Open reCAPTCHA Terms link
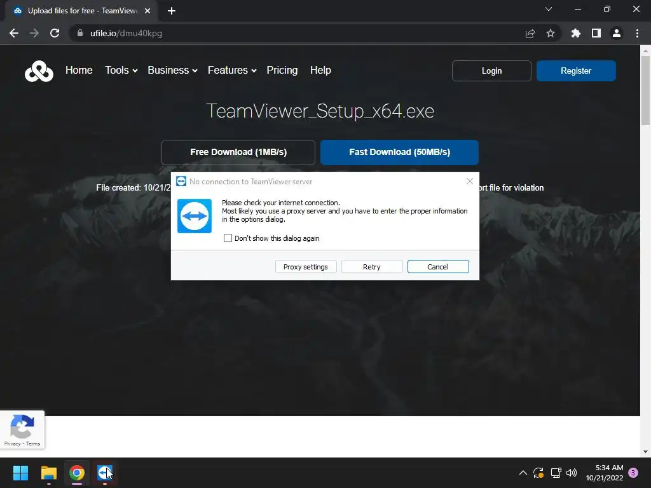Viewport: 651px width, 488px height. coord(33,444)
